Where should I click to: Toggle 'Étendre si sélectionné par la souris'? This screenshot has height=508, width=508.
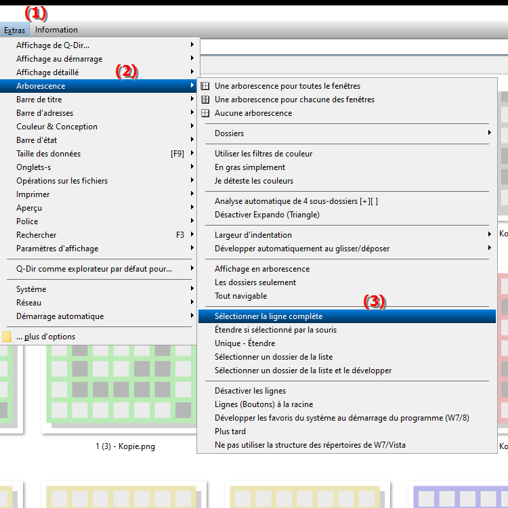point(347,330)
